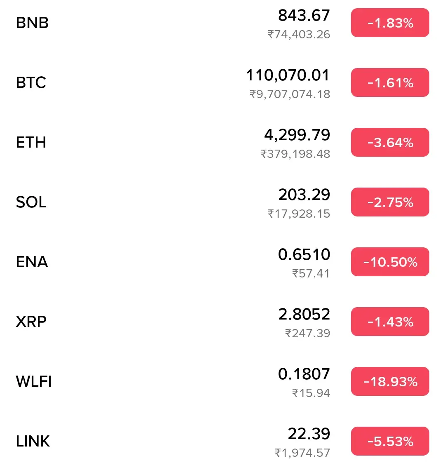
Task: Open the BTC coin listing
Action: tap(222, 83)
